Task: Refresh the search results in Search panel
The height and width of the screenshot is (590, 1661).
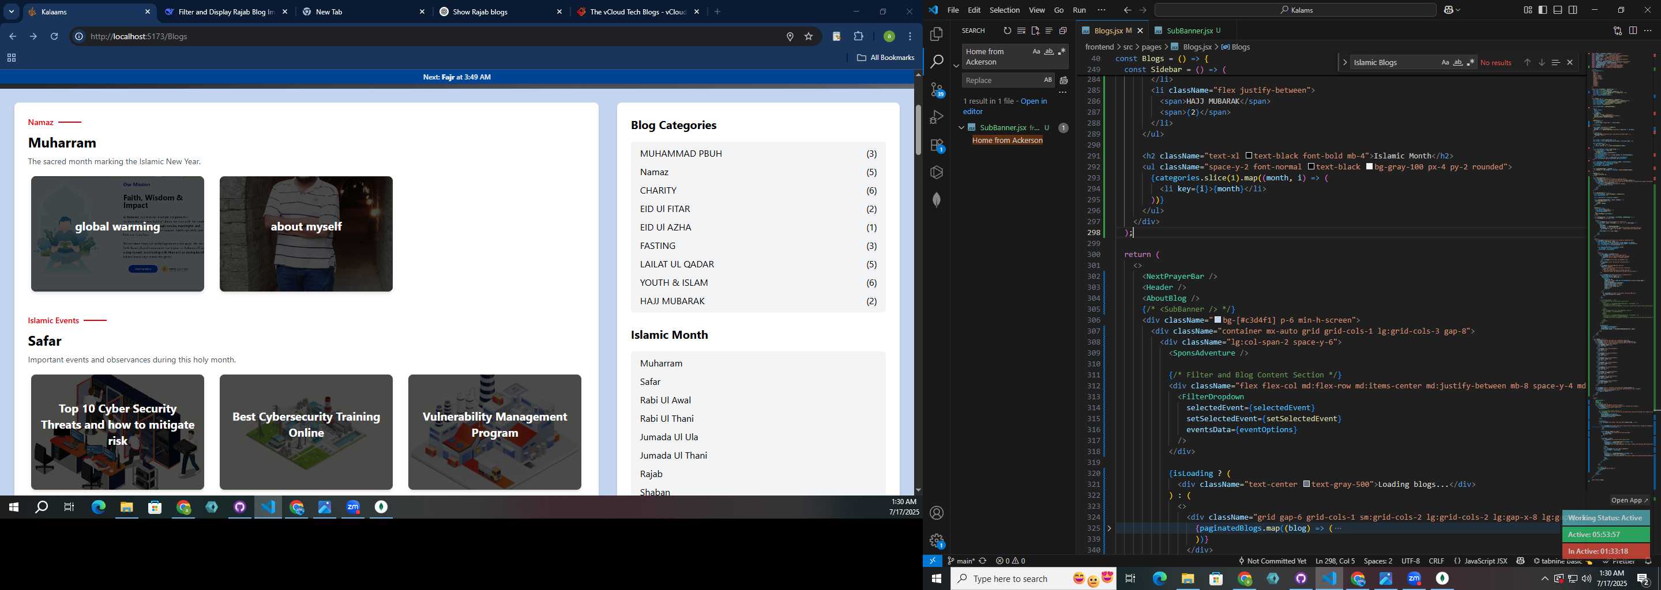Action: tap(1007, 31)
